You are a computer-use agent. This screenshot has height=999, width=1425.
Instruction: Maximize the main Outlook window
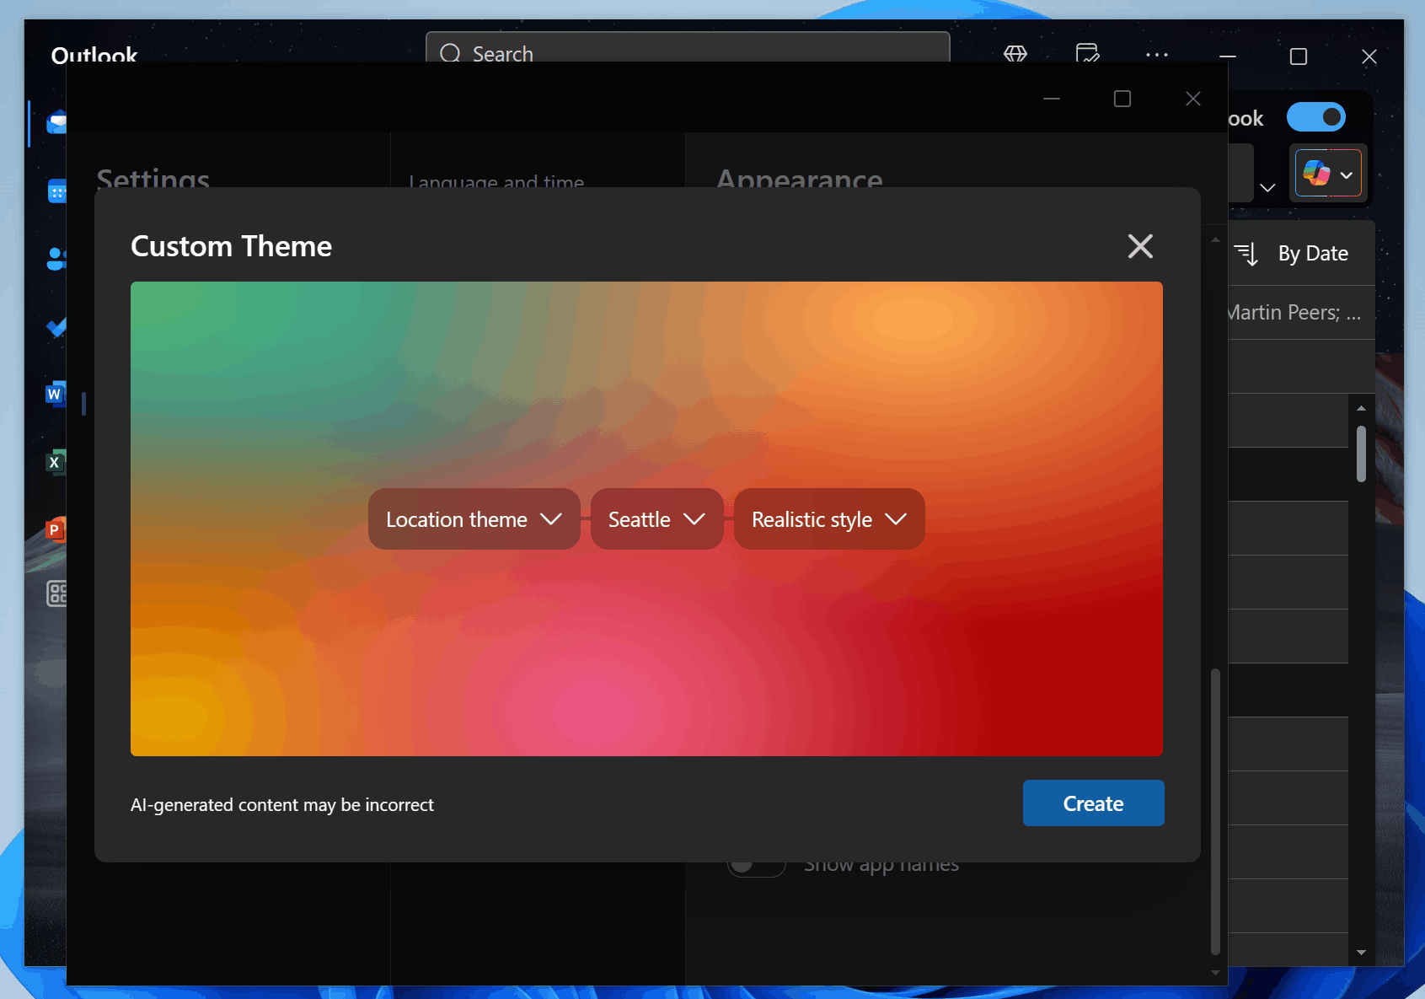pyautogui.click(x=1299, y=56)
